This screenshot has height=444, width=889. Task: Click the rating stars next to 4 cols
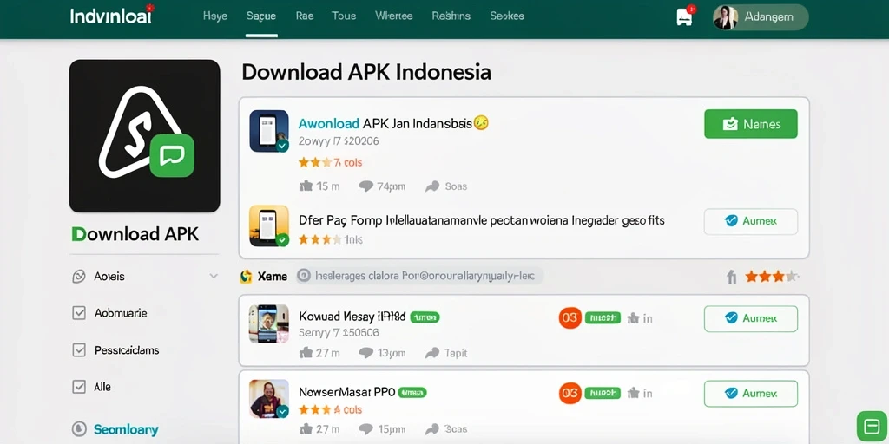click(314, 409)
